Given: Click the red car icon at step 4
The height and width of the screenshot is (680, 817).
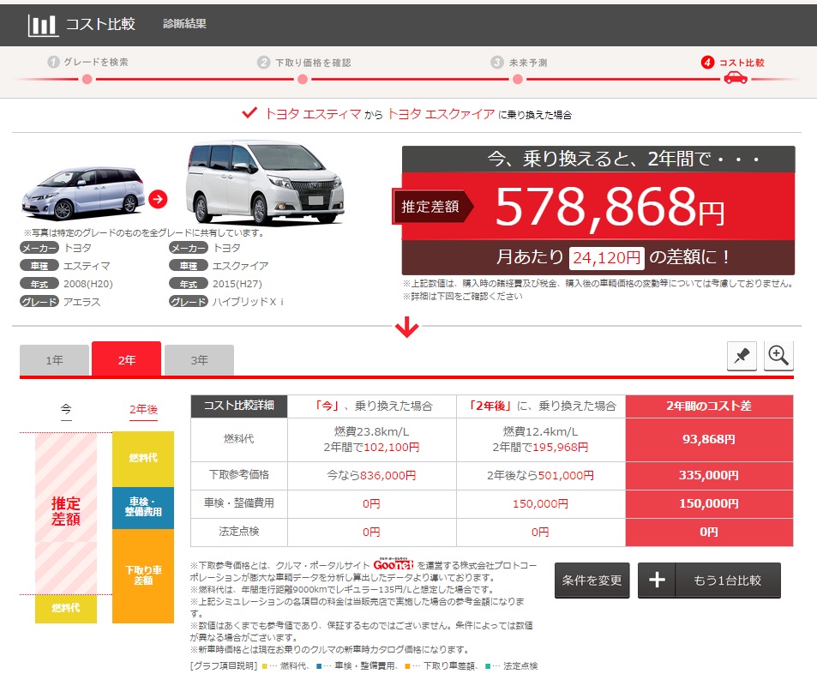Looking at the screenshot, I should [736, 78].
